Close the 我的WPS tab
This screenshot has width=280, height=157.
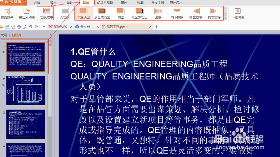click(71, 27)
